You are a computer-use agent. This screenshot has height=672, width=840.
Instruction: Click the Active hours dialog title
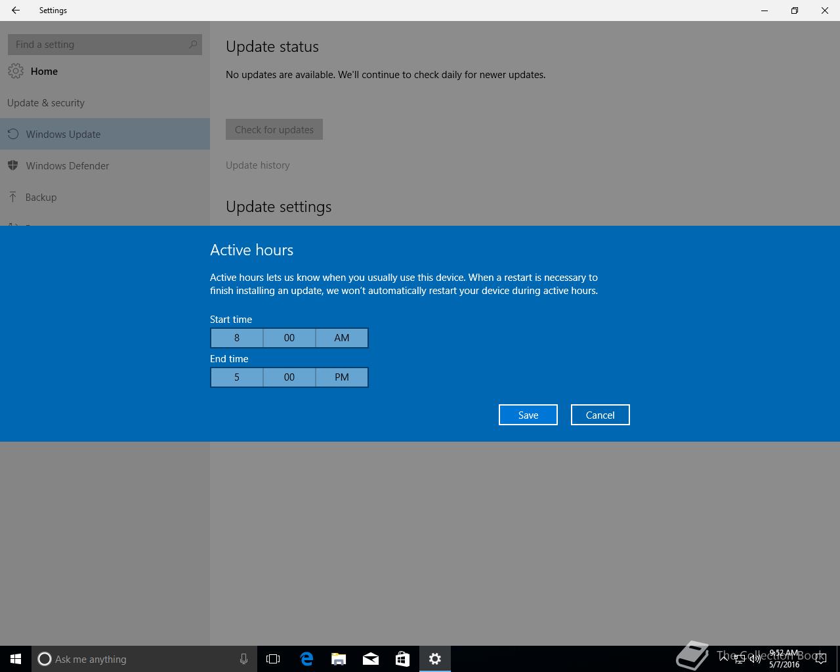pyautogui.click(x=252, y=250)
